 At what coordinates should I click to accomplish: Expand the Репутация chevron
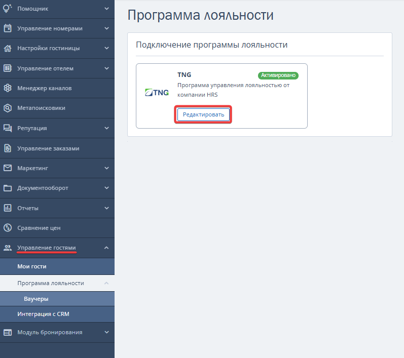[106, 128]
